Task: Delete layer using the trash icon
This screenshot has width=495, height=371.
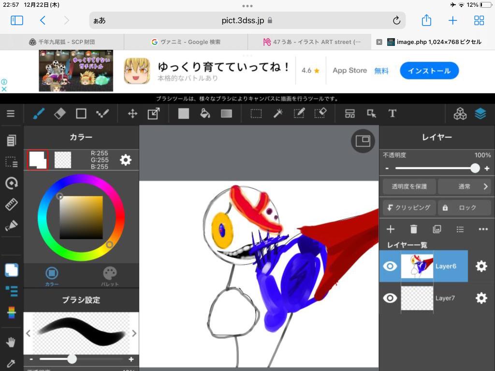Action: click(414, 229)
